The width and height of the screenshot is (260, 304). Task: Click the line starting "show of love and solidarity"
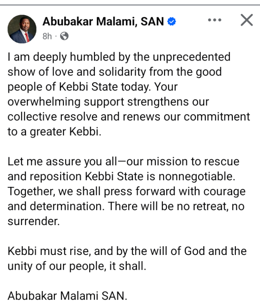114,72
